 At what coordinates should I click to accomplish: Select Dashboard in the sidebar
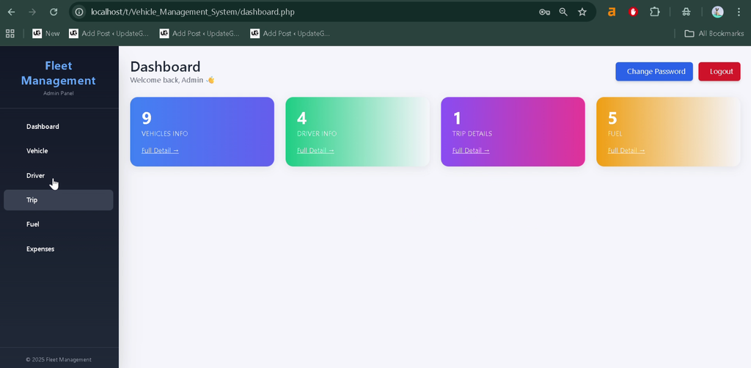click(59, 127)
